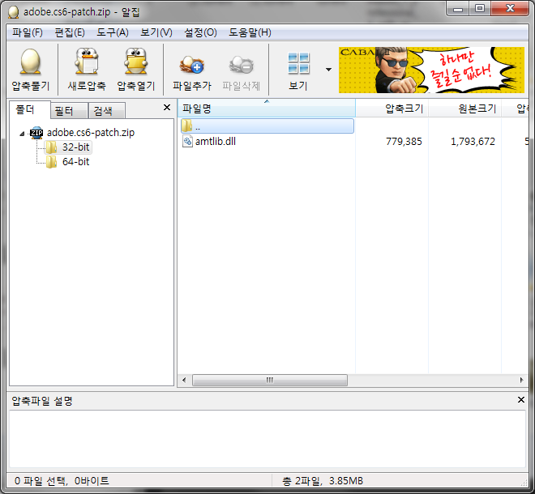The image size is (535, 494).
Task: Open the 설정(O) menu
Action: pyautogui.click(x=200, y=32)
